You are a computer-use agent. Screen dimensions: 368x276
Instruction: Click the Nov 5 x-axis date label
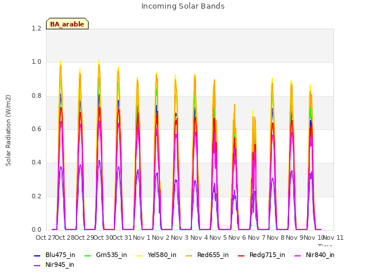click(x=218, y=237)
